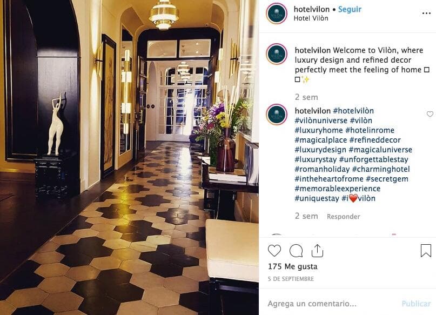Open the Hotel Vilòn location link
Image resolution: width=436 pixels, height=315 pixels.
click(x=311, y=18)
